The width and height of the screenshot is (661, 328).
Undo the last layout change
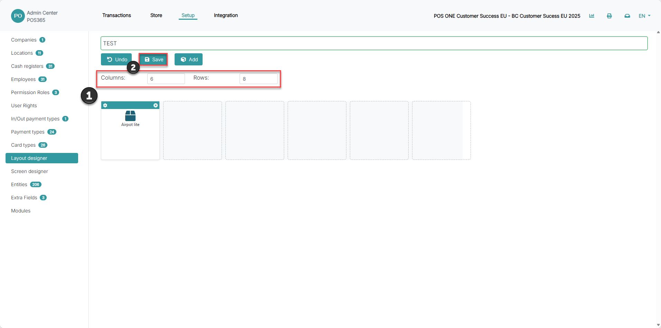(116, 60)
